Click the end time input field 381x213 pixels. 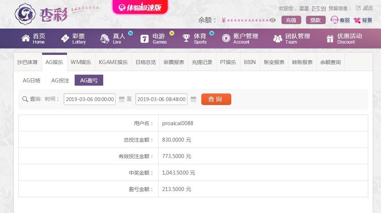(161, 99)
